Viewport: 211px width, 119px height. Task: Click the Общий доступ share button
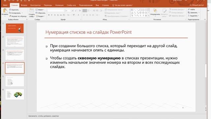coord(197,5)
